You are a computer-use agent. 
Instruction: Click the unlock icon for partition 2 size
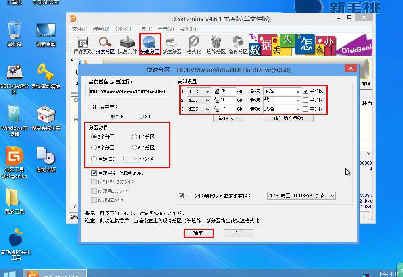tap(217, 100)
